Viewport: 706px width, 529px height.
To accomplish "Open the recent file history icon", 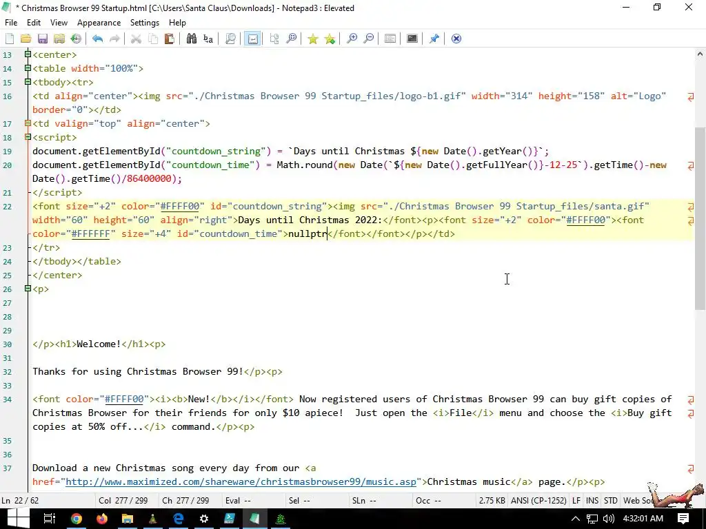I will (x=76, y=39).
